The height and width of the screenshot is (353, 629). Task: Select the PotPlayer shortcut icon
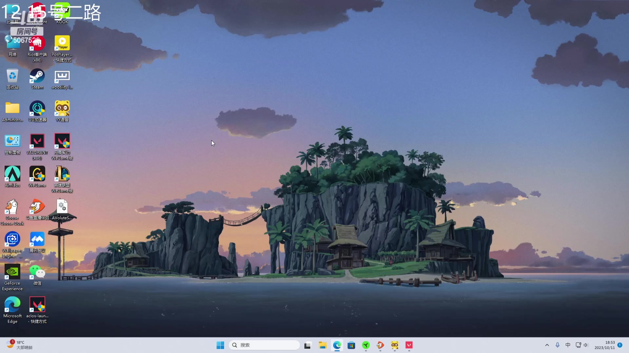pyautogui.click(x=62, y=48)
